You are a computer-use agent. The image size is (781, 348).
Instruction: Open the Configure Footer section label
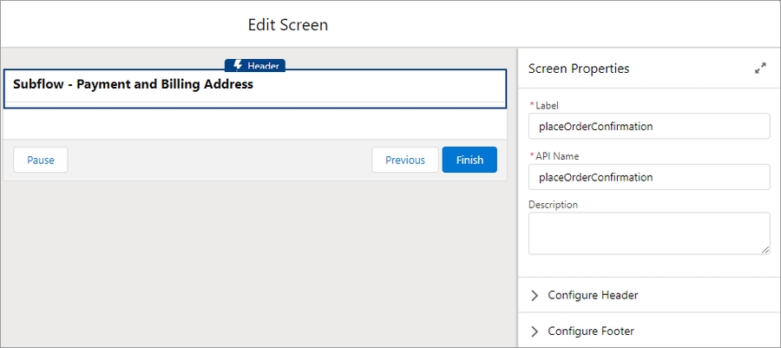click(591, 331)
